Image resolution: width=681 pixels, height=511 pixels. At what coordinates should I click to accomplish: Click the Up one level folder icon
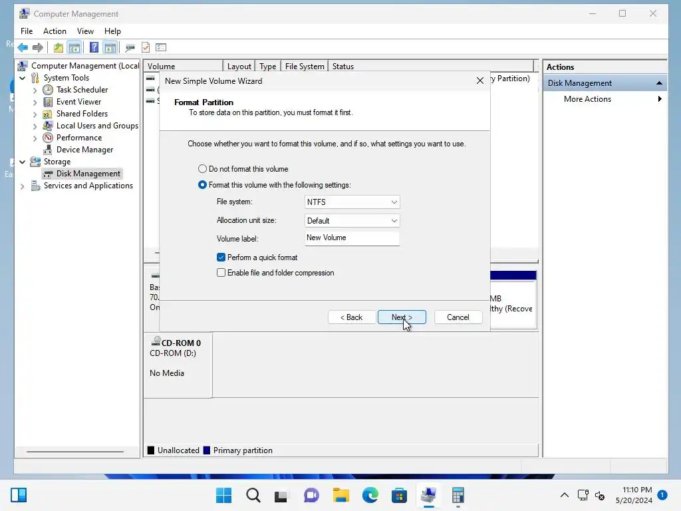point(59,47)
